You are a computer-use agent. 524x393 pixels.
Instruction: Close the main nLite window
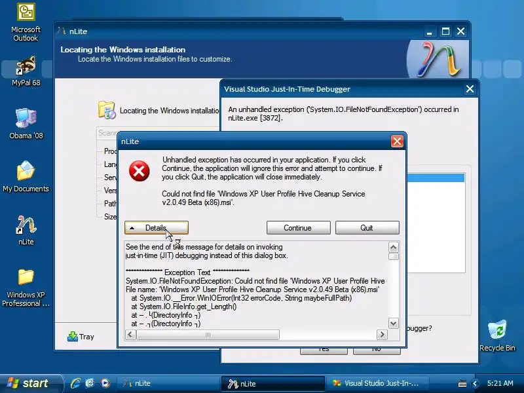click(461, 31)
